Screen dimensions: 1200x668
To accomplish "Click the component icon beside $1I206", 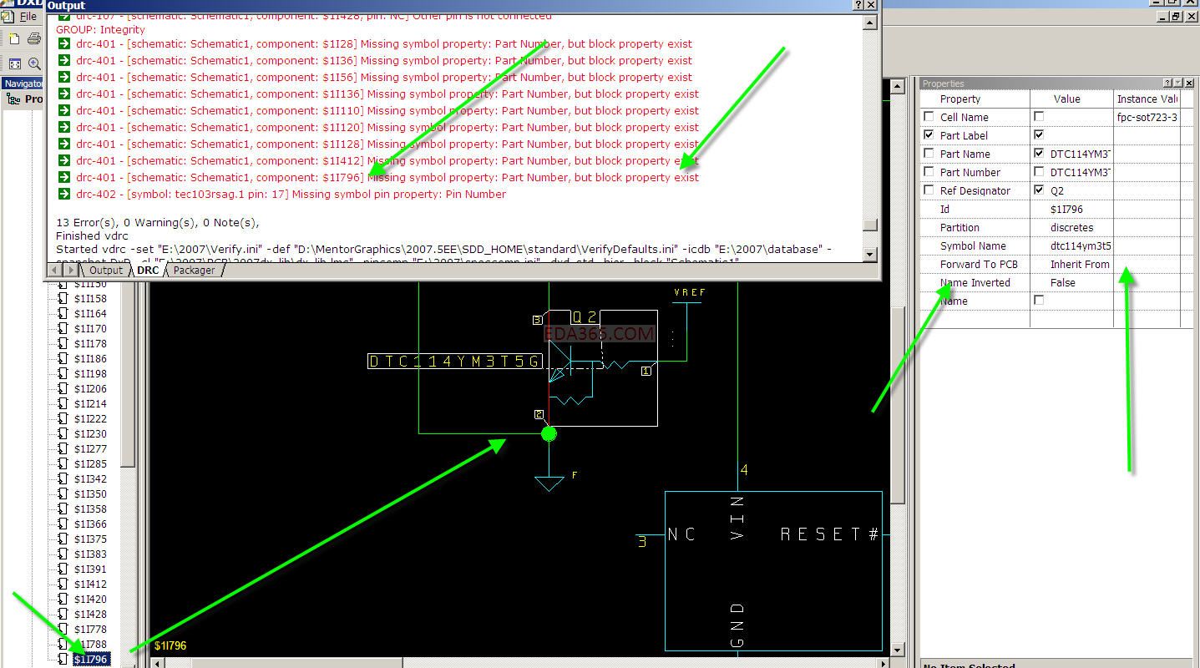I will tap(63, 388).
